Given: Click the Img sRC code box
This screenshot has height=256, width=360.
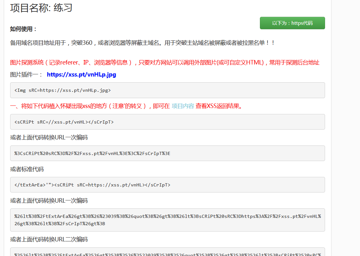Looking at the screenshot, I should [167, 90].
